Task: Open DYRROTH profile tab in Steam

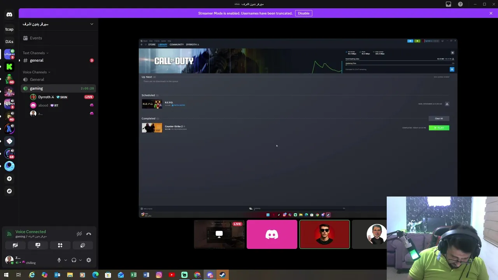Action: click(x=192, y=44)
